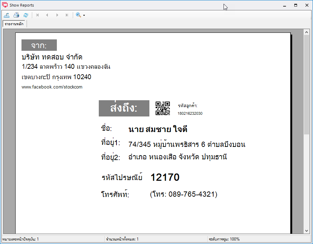313x244 pixels.
Task: Click the Print Report printer icon
Action: [x=16, y=15]
